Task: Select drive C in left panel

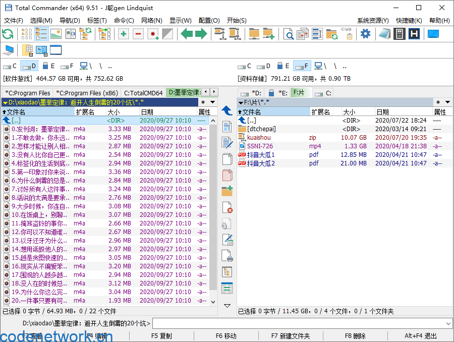Action: [x=10, y=66]
